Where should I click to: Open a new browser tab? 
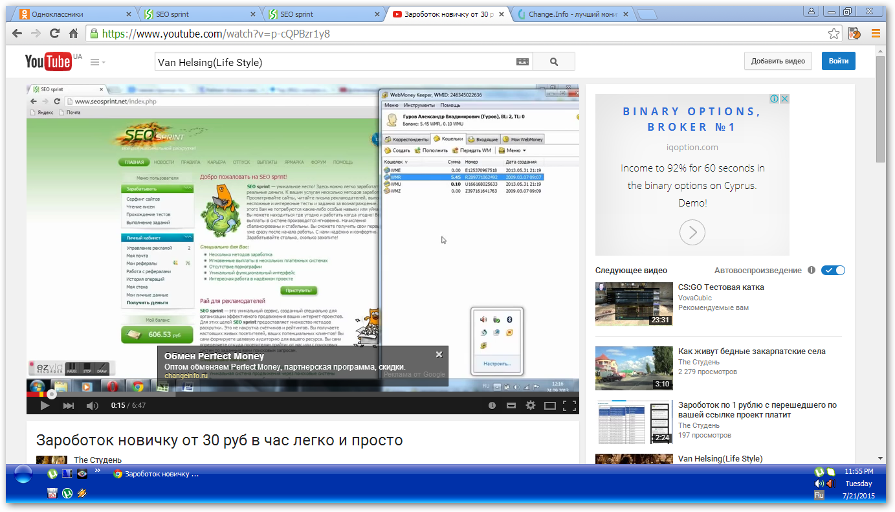(646, 14)
